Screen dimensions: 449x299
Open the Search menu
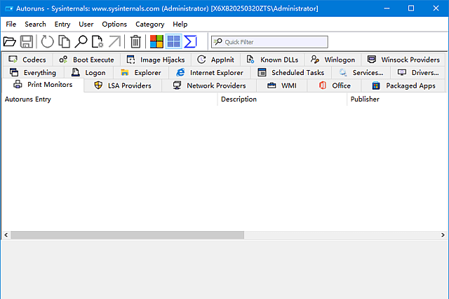coord(35,25)
